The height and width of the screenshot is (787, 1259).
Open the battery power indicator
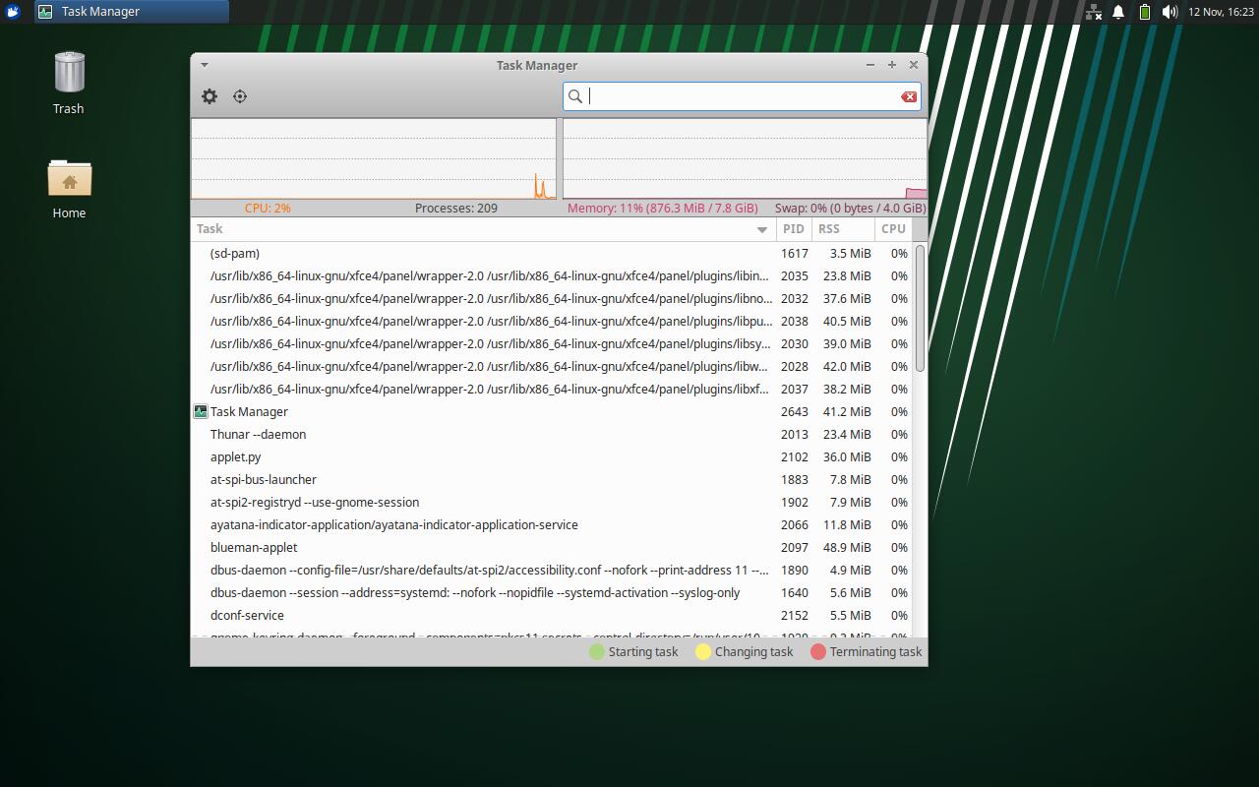(1145, 12)
